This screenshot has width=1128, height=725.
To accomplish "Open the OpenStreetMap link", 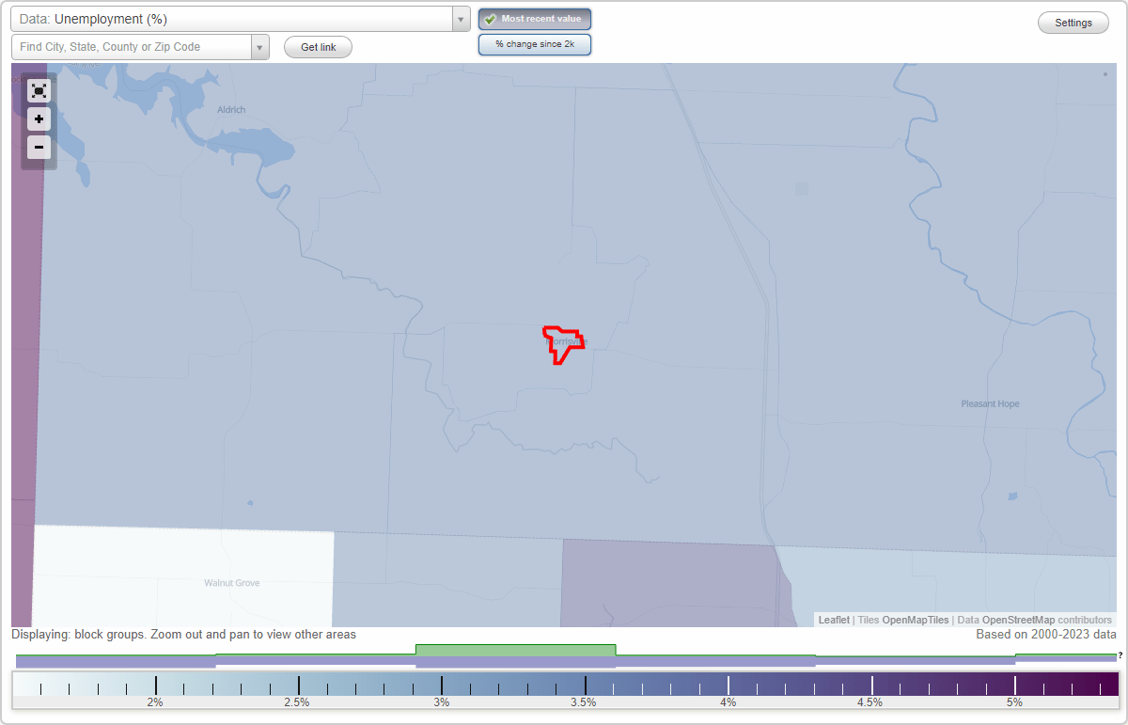I will click(x=1018, y=620).
